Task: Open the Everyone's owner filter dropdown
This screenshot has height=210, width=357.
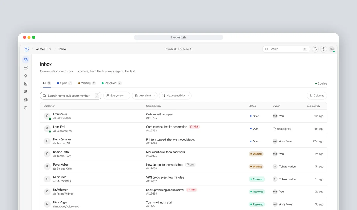Action: [117, 96]
